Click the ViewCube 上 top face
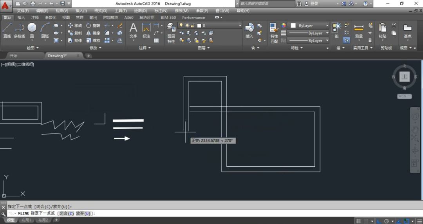 [x=404, y=76]
